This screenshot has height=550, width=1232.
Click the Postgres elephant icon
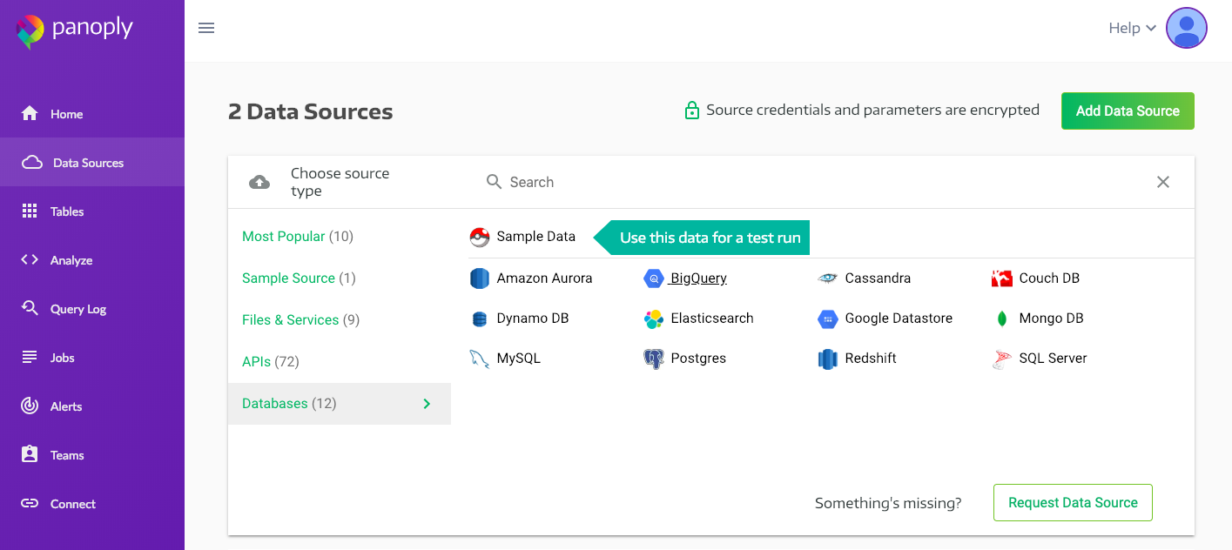[x=654, y=359]
